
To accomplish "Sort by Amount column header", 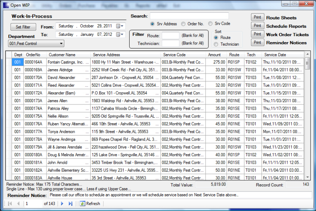I will point(216,54).
